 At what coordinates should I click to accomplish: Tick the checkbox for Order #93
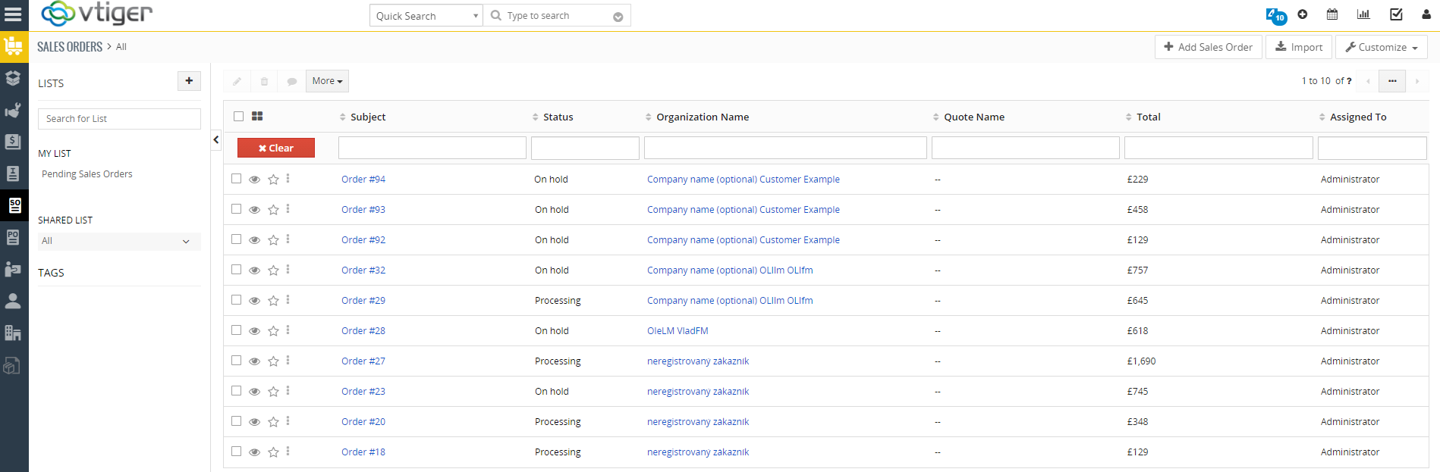click(x=237, y=209)
